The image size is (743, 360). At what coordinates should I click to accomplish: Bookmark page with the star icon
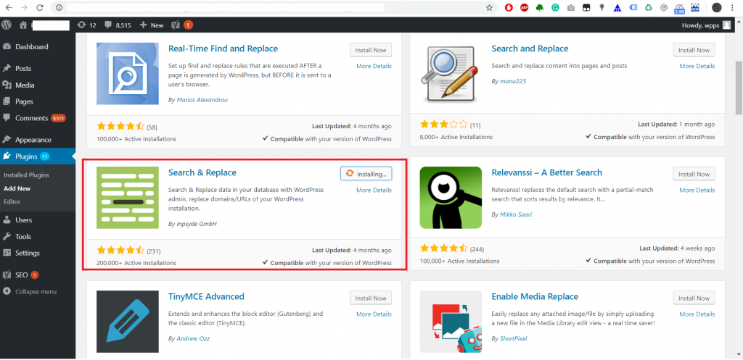pos(490,7)
